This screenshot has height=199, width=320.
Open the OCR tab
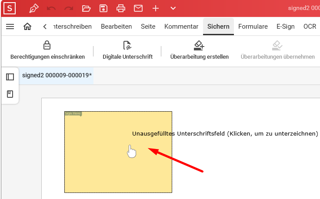pyautogui.click(x=310, y=27)
